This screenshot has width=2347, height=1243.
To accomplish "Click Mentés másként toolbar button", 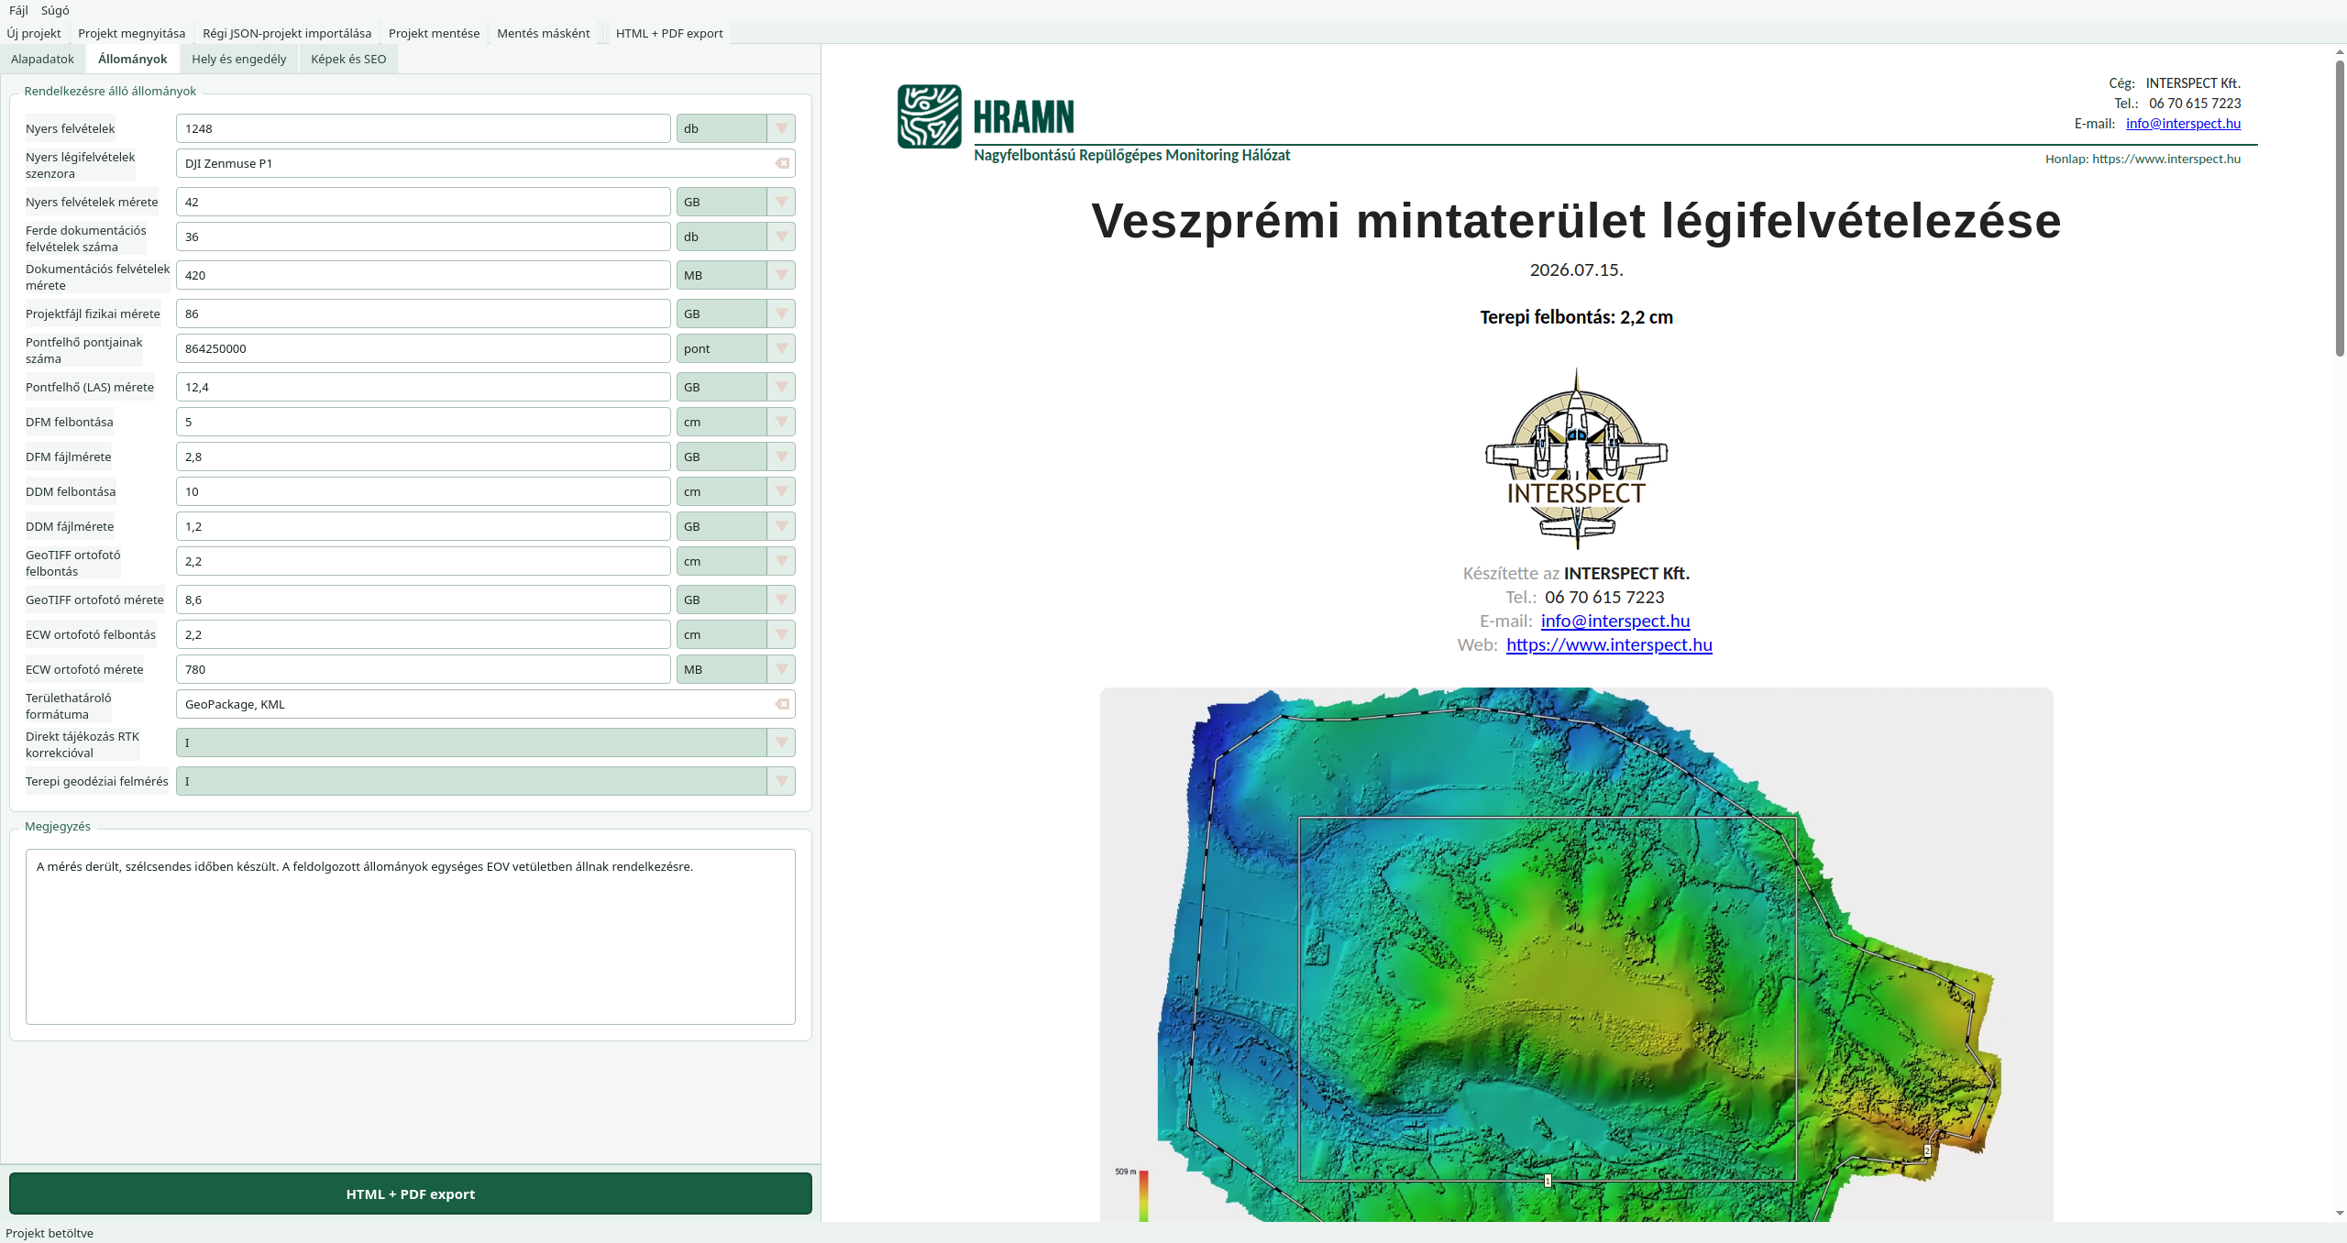I will 544,33.
